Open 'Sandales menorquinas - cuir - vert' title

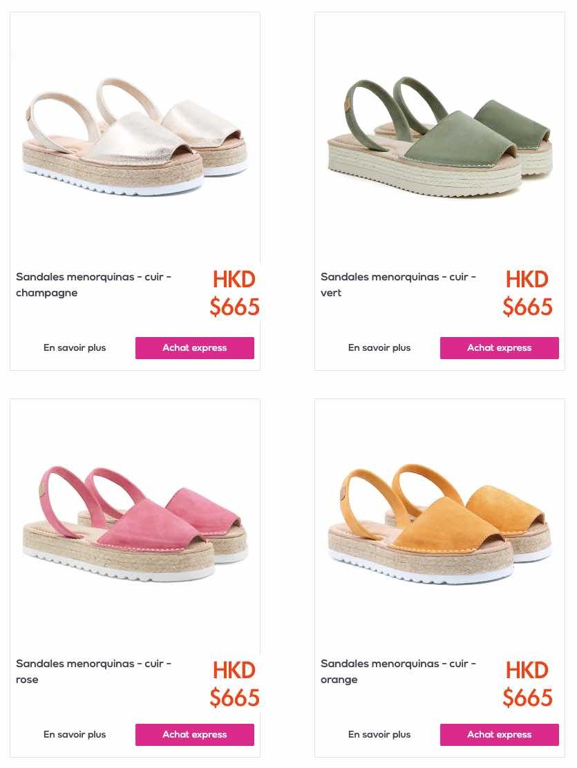coord(398,285)
